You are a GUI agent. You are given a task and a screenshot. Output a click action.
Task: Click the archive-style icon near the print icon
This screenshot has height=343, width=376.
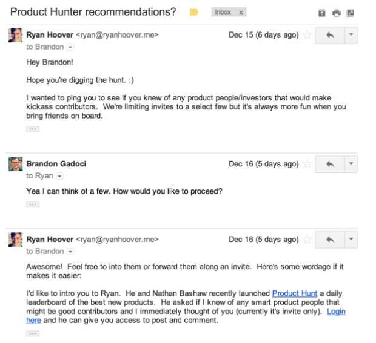click(322, 13)
